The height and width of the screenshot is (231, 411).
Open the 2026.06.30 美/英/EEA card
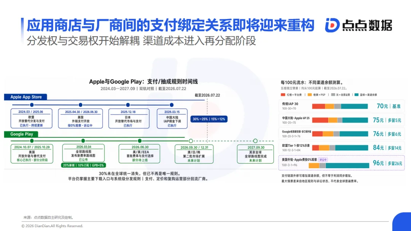coord(139,154)
